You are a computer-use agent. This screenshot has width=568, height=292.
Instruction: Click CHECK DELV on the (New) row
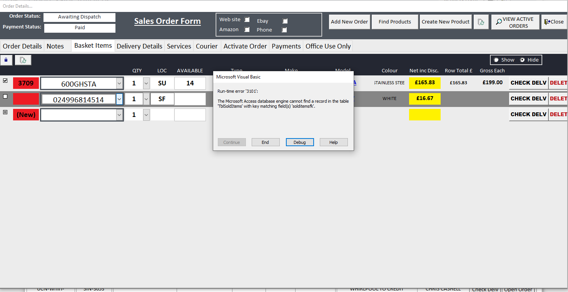point(528,115)
